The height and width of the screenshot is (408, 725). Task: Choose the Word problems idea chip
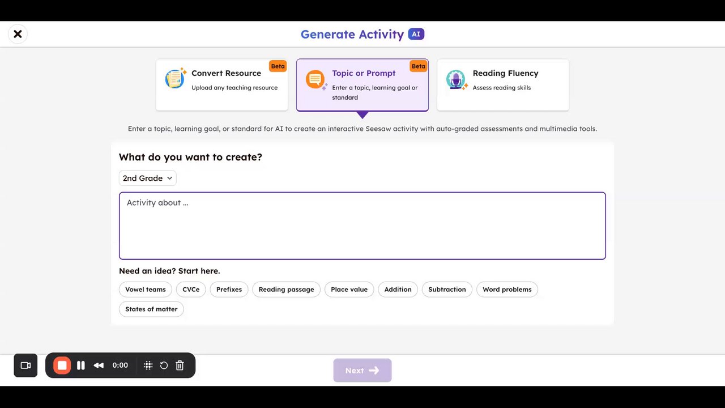click(507, 290)
